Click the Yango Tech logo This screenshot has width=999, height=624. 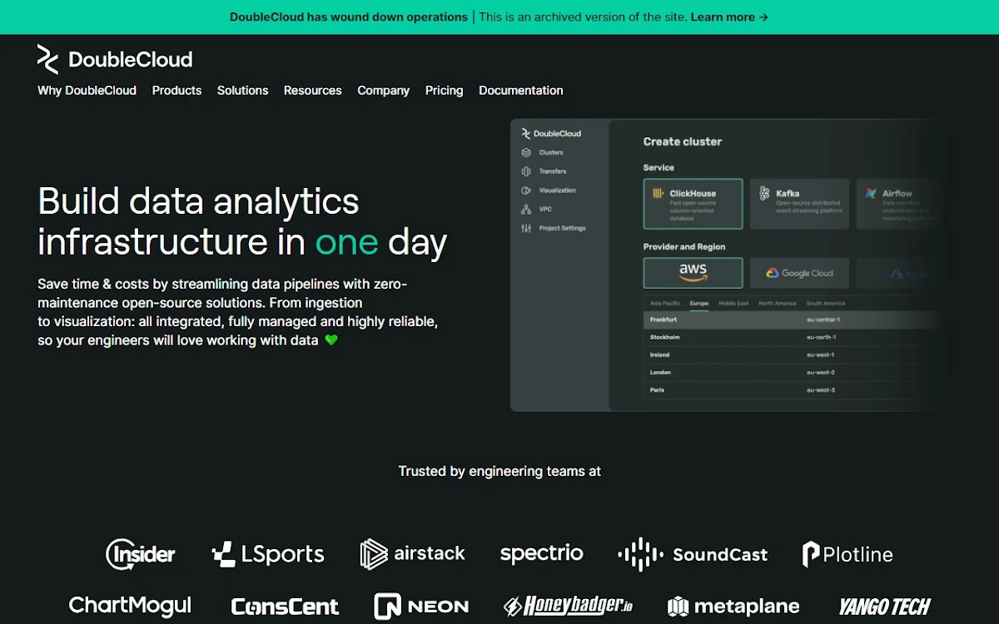click(x=885, y=607)
